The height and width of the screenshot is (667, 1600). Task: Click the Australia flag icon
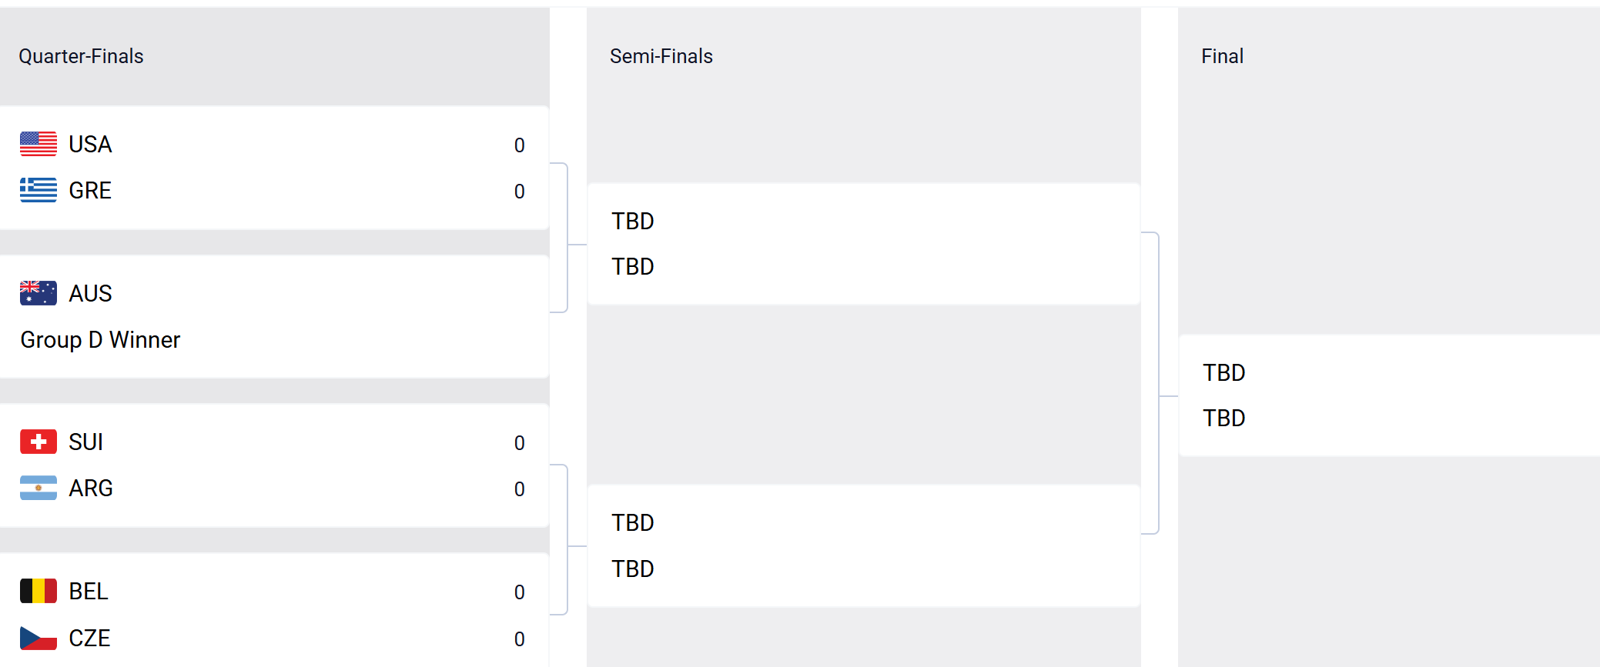click(x=38, y=293)
